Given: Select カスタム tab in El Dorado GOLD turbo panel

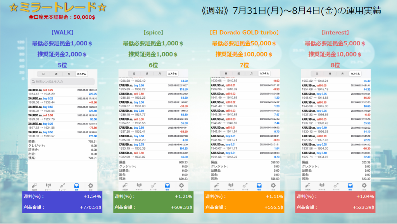Looking at the screenshot, I should click(264, 73).
